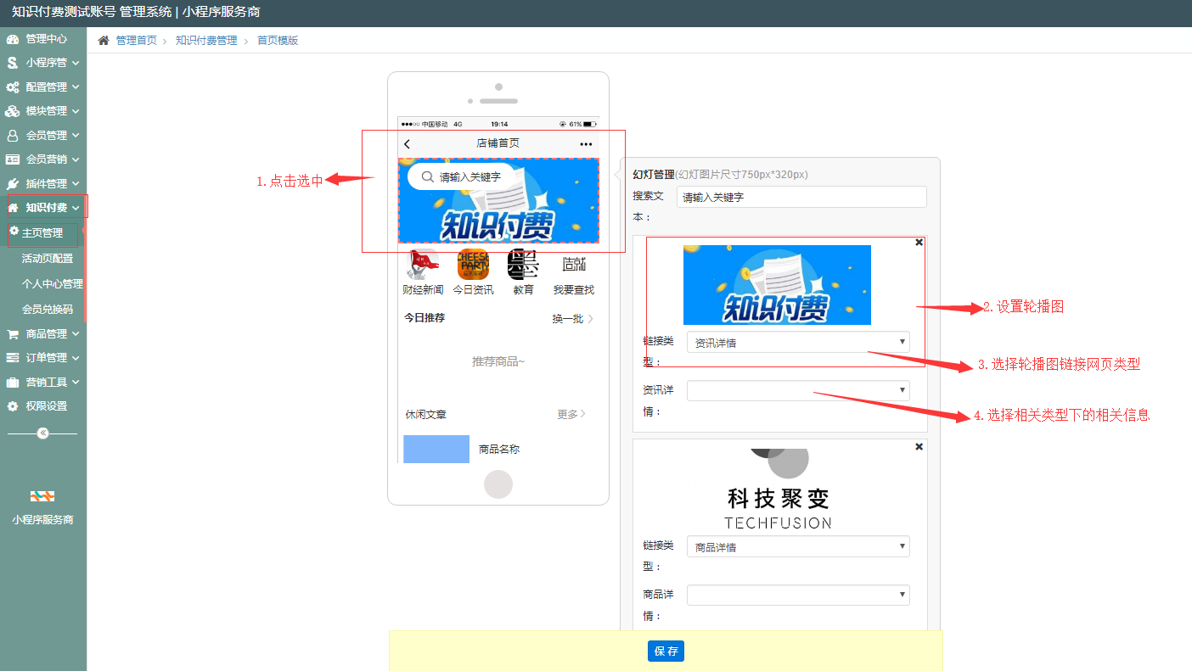Click the 财经新闻 category icon
The image size is (1192, 671).
pos(423,265)
